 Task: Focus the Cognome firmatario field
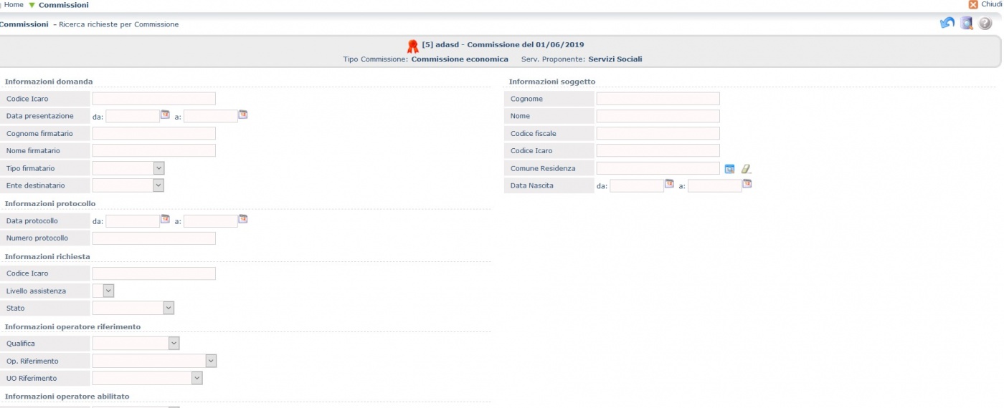pyautogui.click(x=154, y=133)
